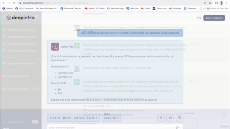Click the llama 70b avatar image
230x129 pixels.
[x=55, y=47]
